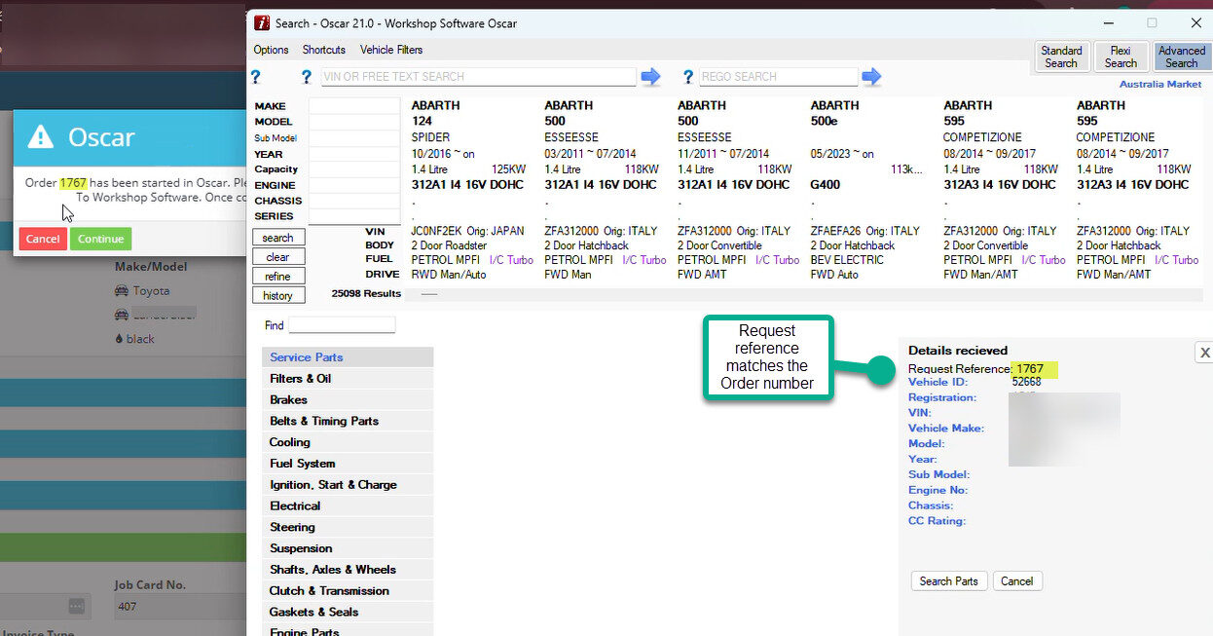Click the Australia Market link
This screenshot has width=1213, height=636.
click(1159, 85)
